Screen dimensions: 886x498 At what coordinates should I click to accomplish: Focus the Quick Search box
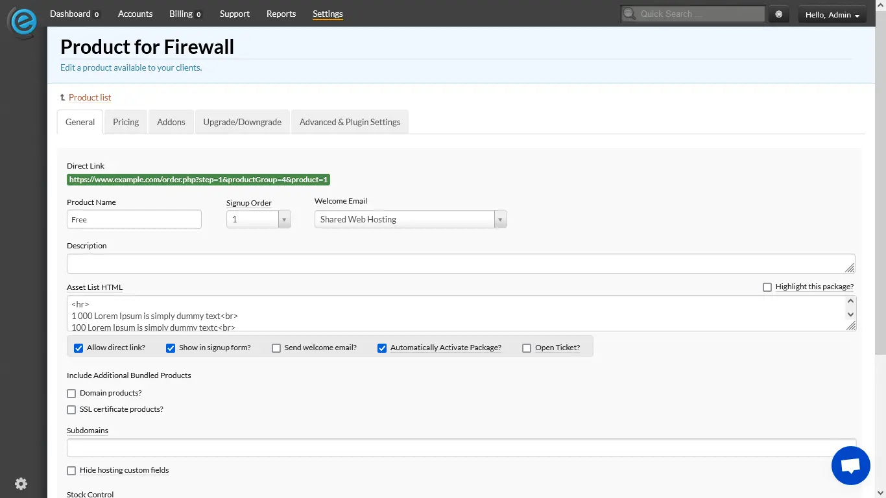click(x=693, y=14)
